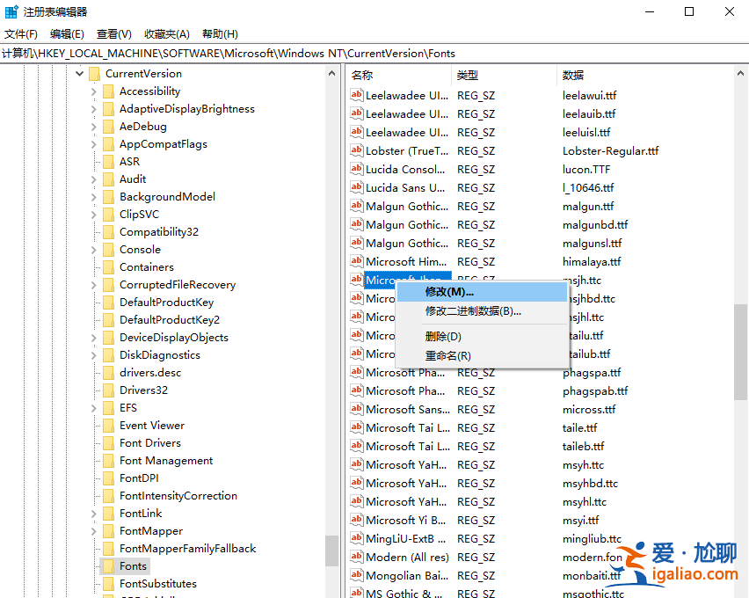Click the ab icon beside Microsoft Sans value

(x=355, y=409)
